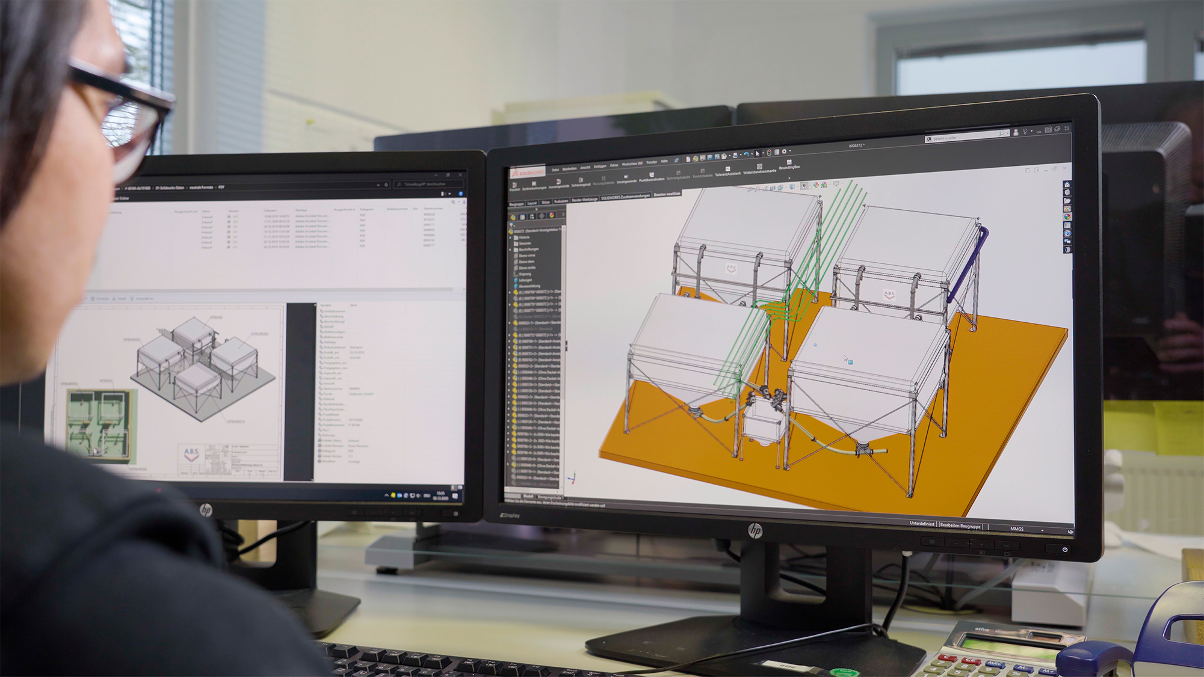Image resolution: width=1204 pixels, height=677 pixels.
Task: Click the SolidWorks home icon in task pane
Action: 1067,185
